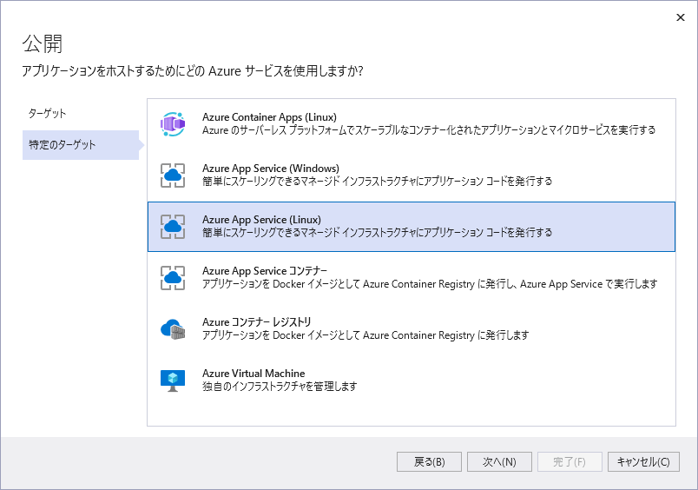Viewport: 698px width, 490px height.
Task: Click the Azure コンテナー レジストリ icon
Action: (173, 329)
